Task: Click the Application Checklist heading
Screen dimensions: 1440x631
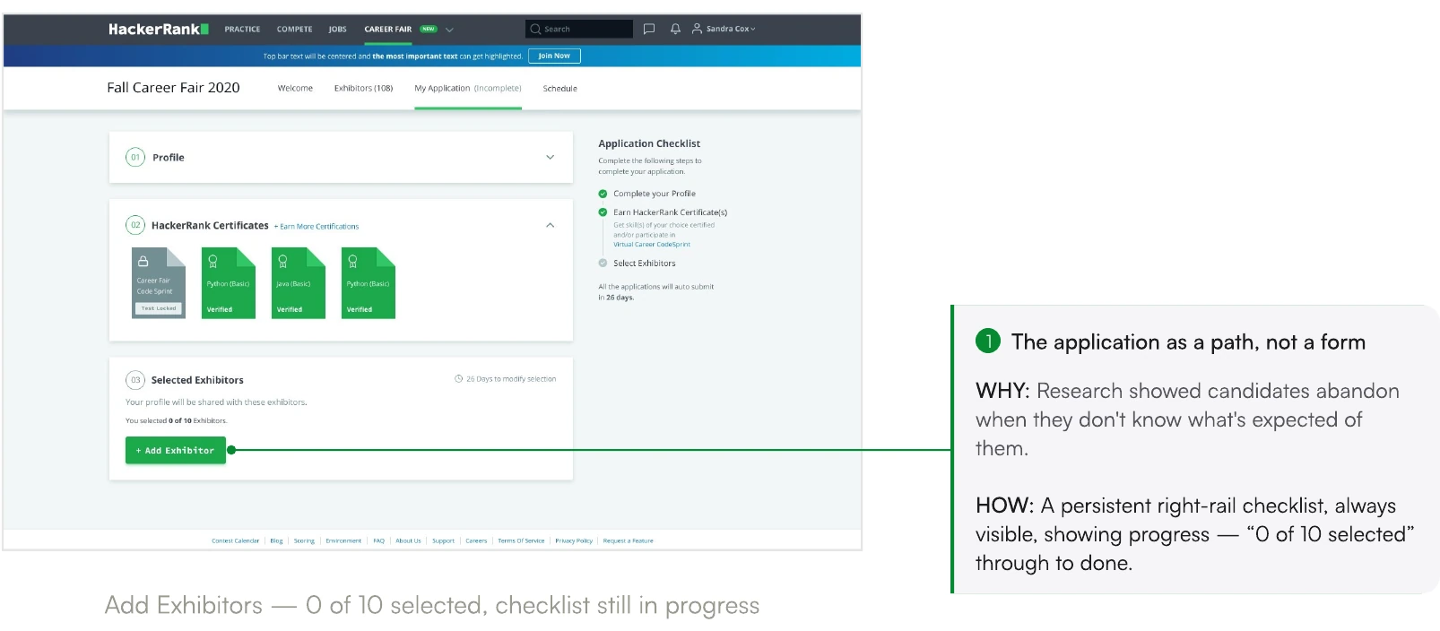Action: (x=649, y=143)
